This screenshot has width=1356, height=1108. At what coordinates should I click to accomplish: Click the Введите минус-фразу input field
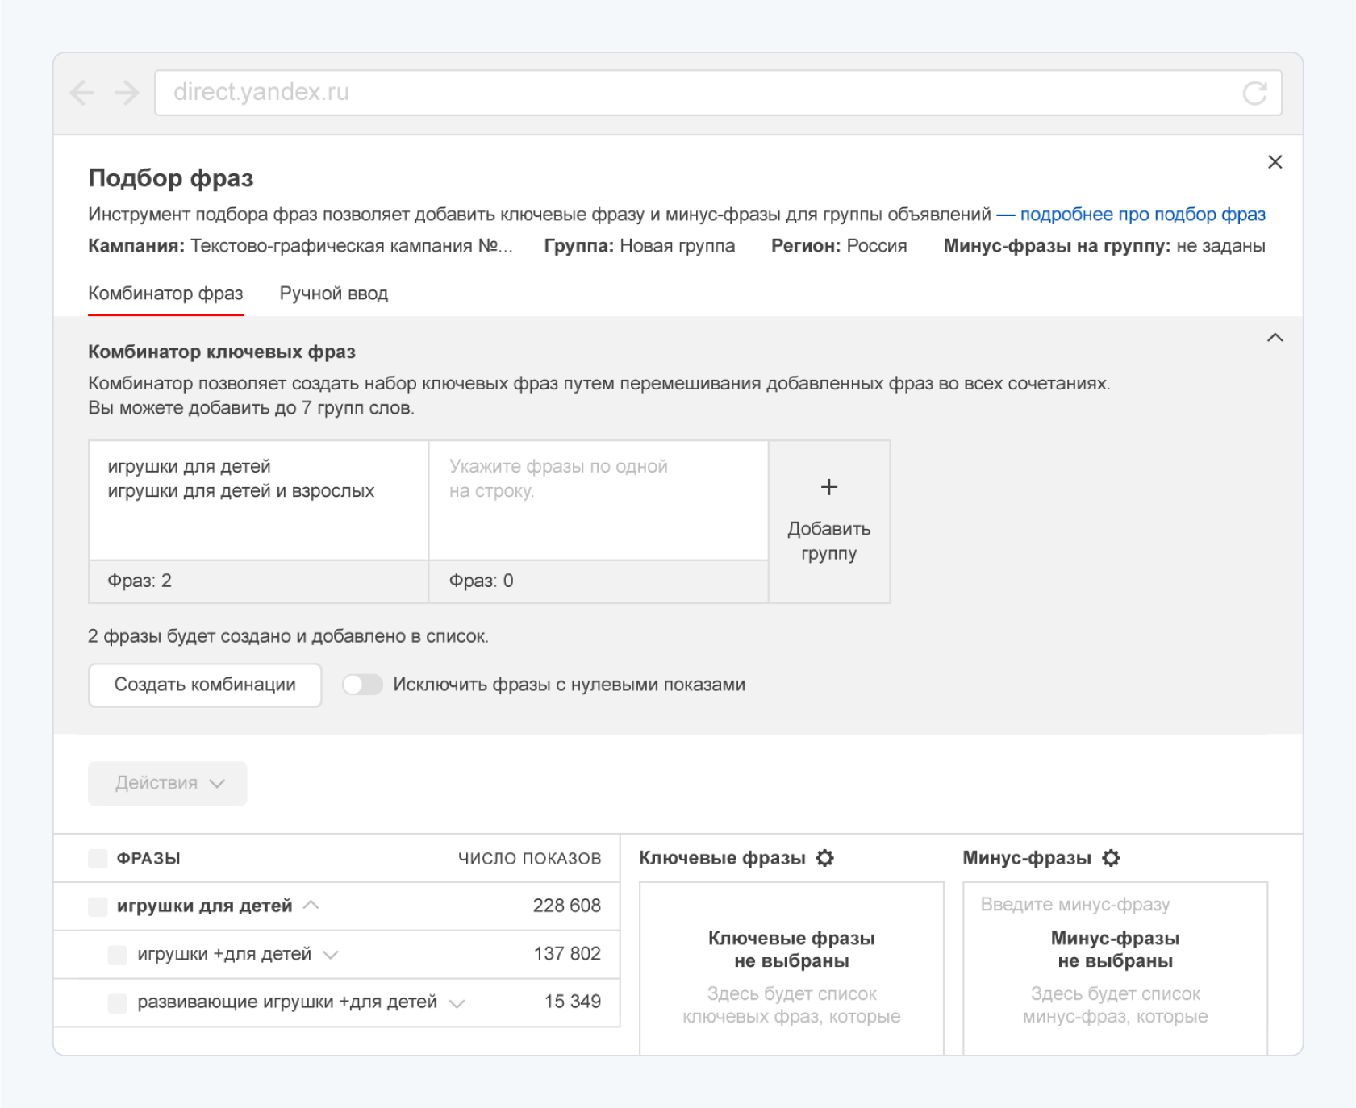(1114, 905)
